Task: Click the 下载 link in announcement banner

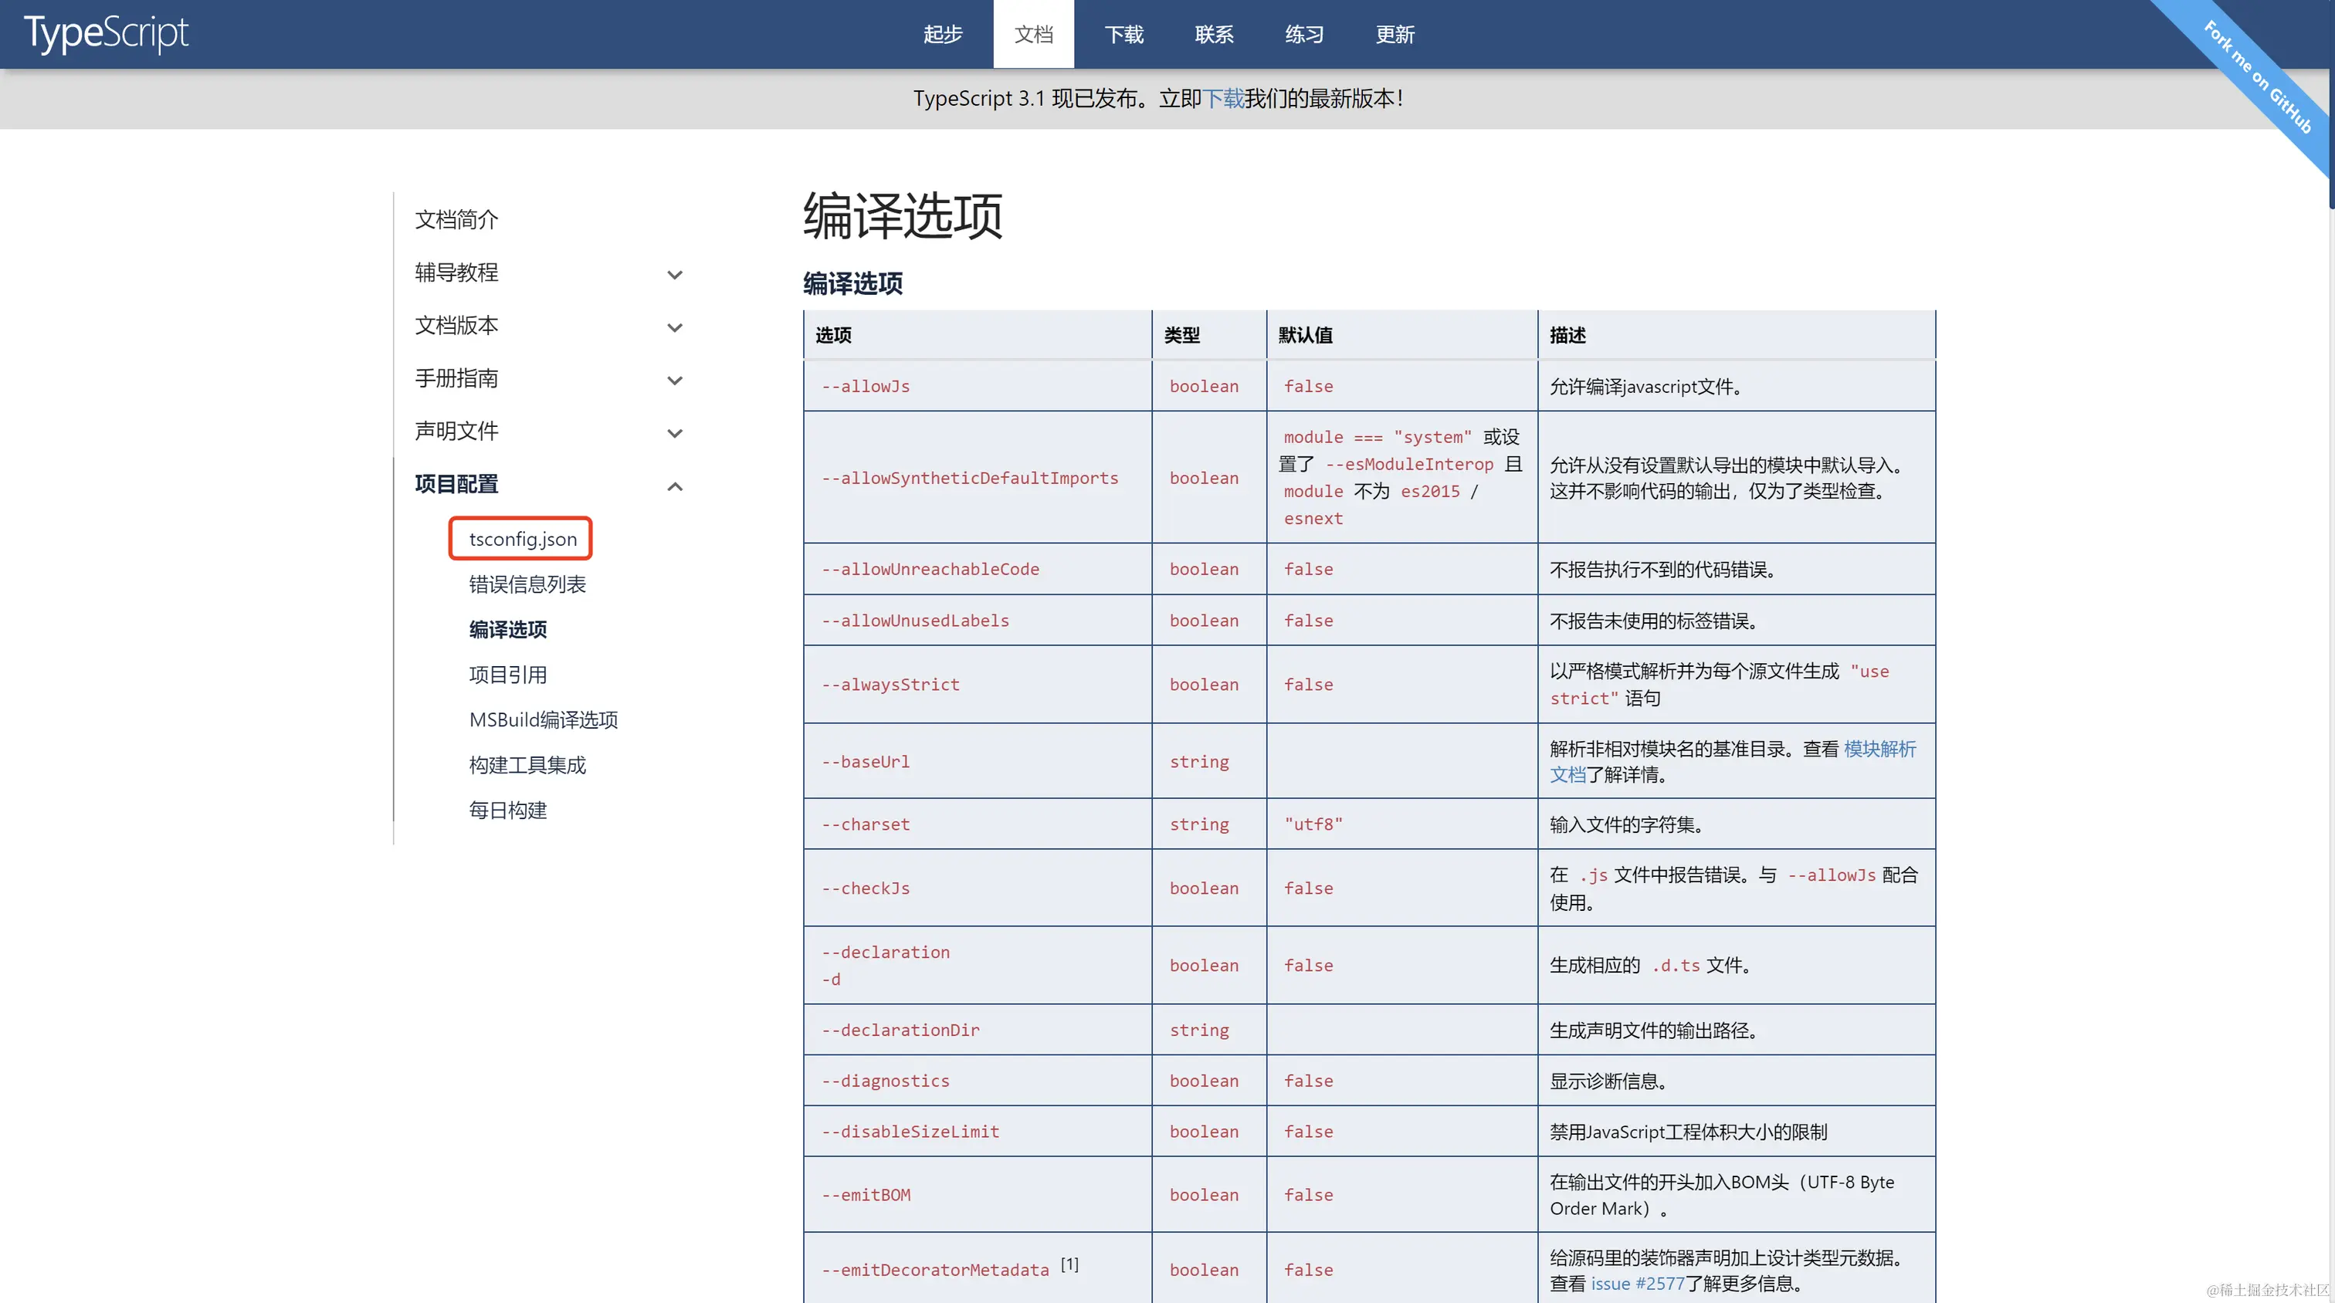Action: point(1224,99)
